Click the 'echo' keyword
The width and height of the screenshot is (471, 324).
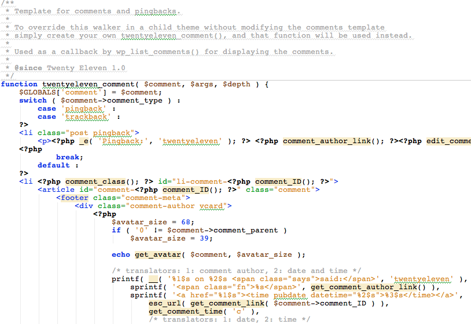(x=121, y=255)
